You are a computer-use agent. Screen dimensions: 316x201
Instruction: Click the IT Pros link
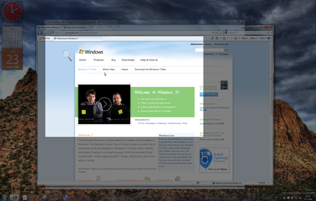(x=141, y=123)
